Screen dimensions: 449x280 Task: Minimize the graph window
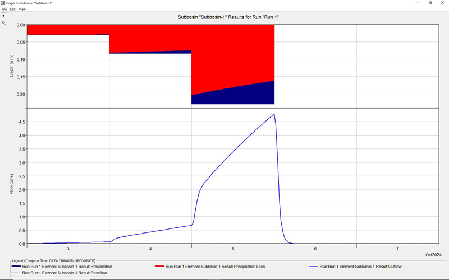[417, 3]
